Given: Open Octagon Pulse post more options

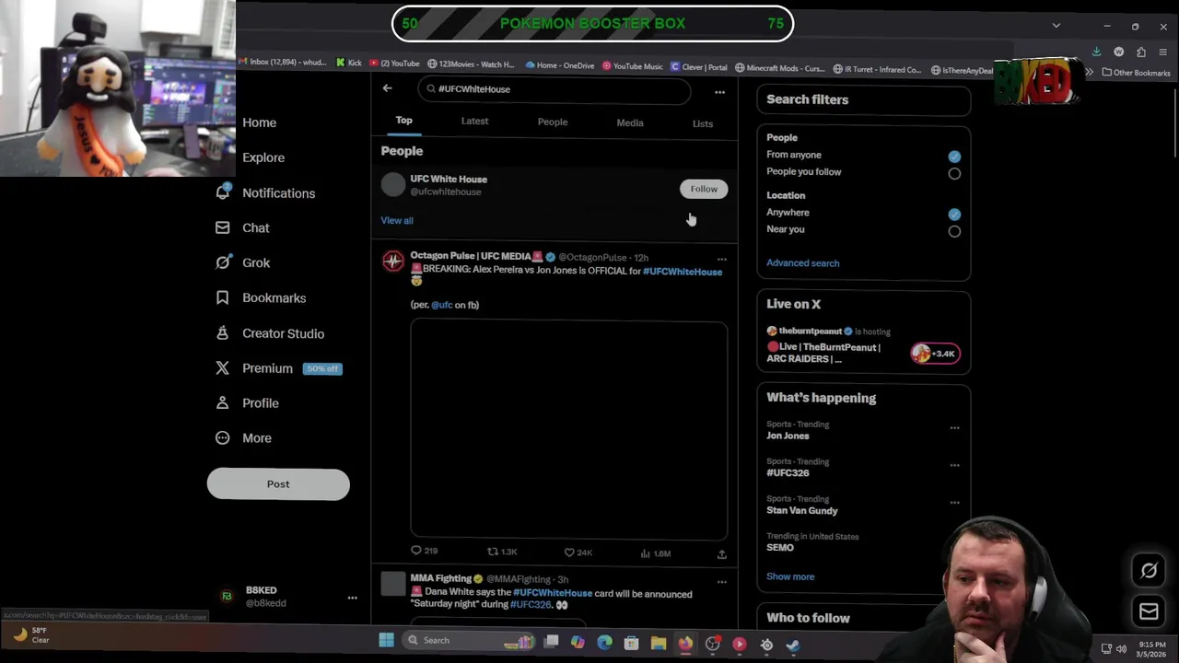Looking at the screenshot, I should pos(721,259).
